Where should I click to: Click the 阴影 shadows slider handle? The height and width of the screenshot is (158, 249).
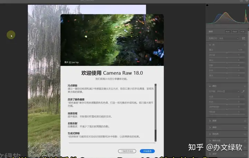coord(227,68)
